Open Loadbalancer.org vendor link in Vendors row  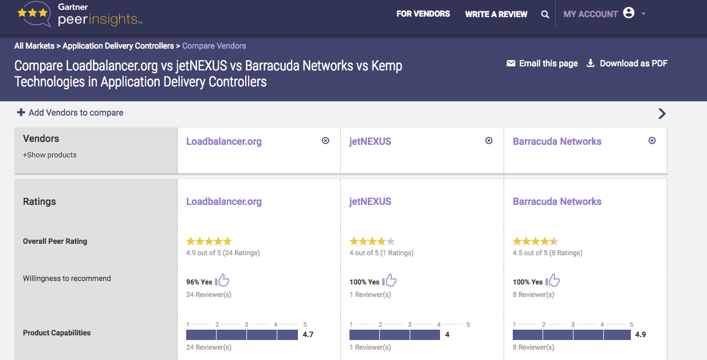224,141
